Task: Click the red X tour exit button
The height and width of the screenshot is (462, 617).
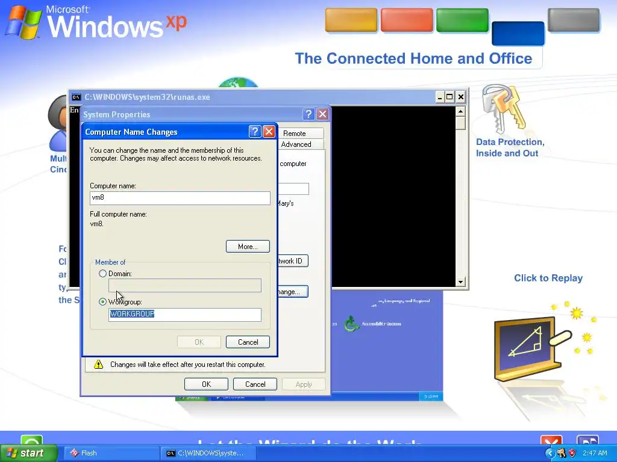Action: 551,440
